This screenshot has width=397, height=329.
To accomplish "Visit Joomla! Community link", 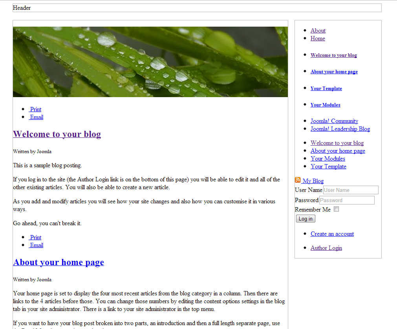I will point(334,121).
